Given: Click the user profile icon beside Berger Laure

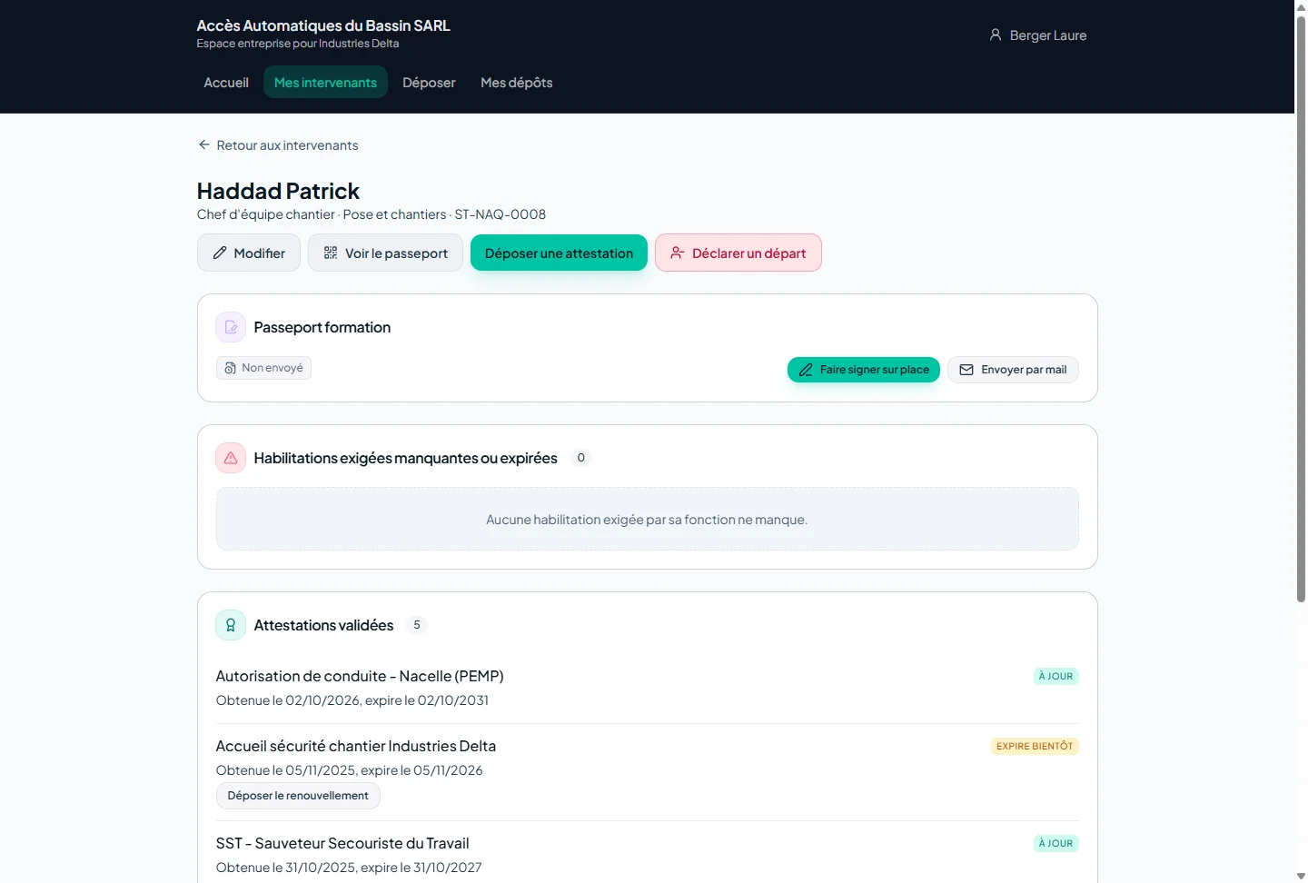Looking at the screenshot, I should point(996,35).
